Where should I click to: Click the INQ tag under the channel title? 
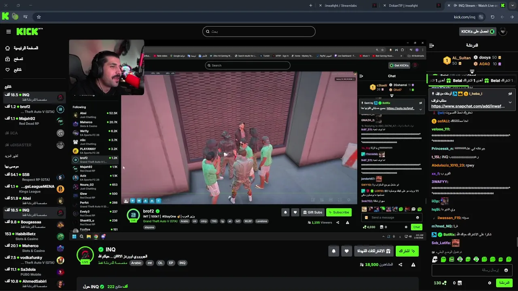coord(183,263)
